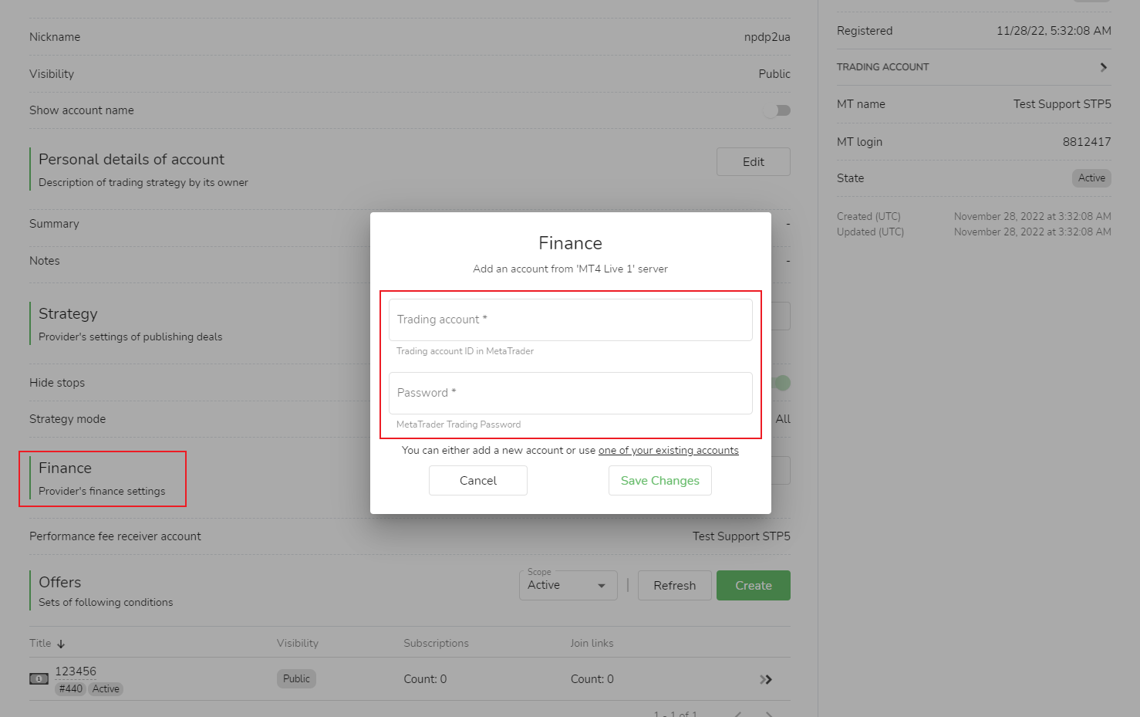The height and width of the screenshot is (717, 1140).
Task: Expand Trading Account section using chevron arrow
Action: 1103,67
